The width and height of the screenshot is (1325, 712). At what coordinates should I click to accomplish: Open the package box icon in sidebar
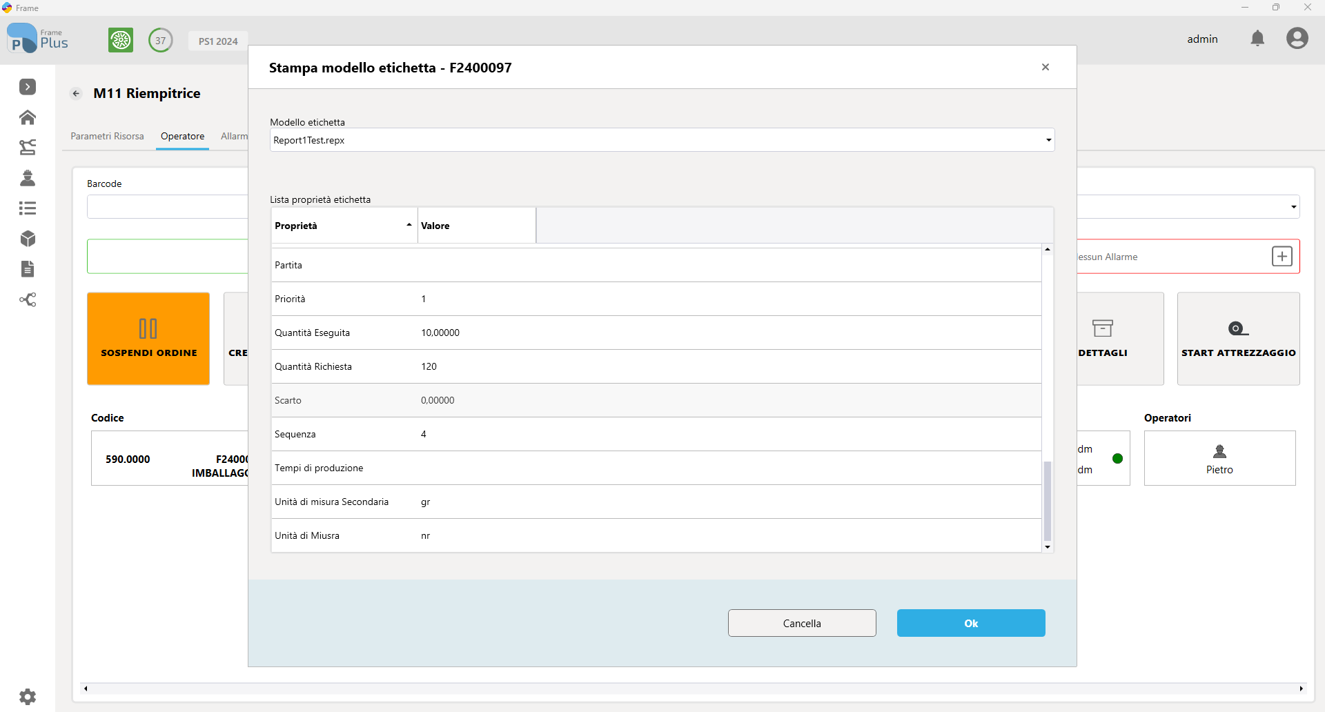[28, 239]
